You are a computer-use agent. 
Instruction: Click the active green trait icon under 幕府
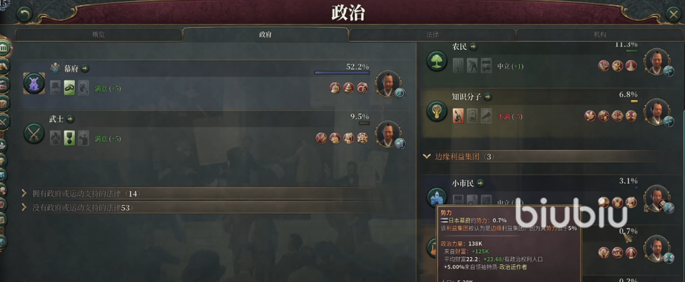pyautogui.click(x=70, y=88)
